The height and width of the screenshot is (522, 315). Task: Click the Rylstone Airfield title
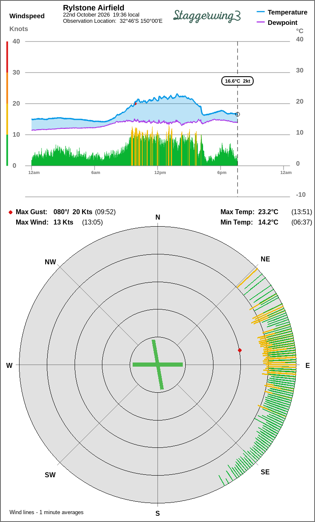tap(94, 8)
